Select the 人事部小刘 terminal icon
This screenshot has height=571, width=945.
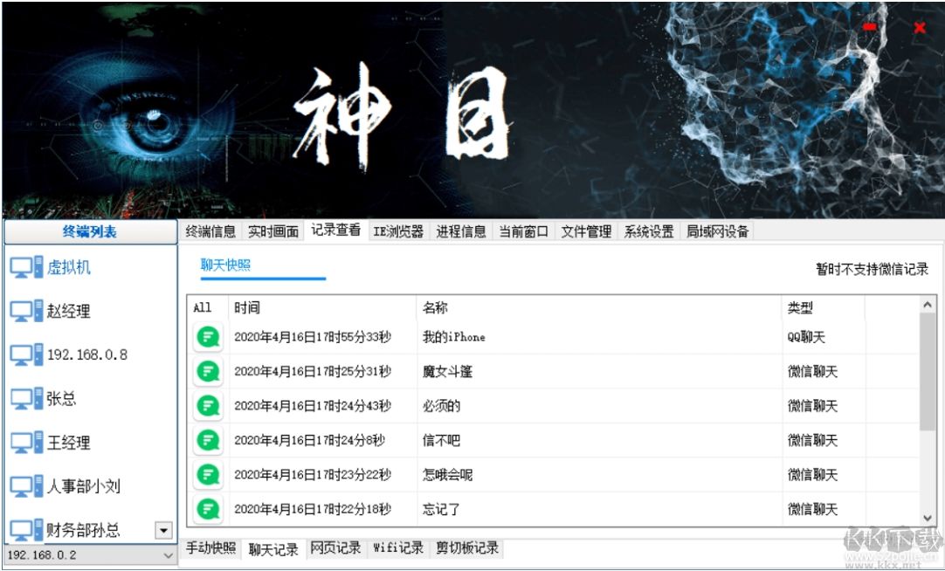(x=27, y=486)
